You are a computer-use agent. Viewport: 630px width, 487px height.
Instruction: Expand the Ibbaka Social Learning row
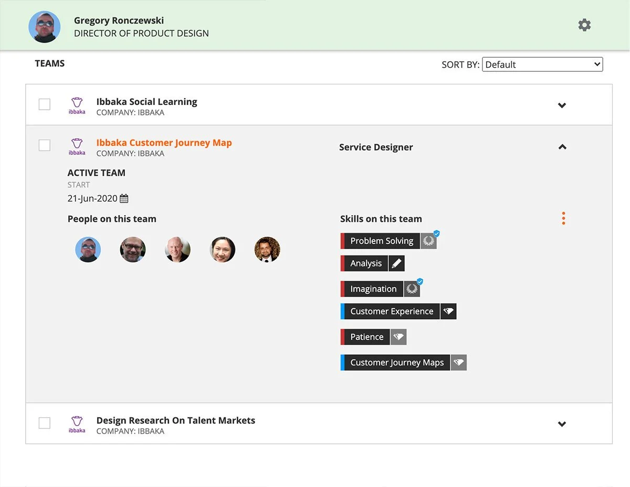[x=562, y=105]
